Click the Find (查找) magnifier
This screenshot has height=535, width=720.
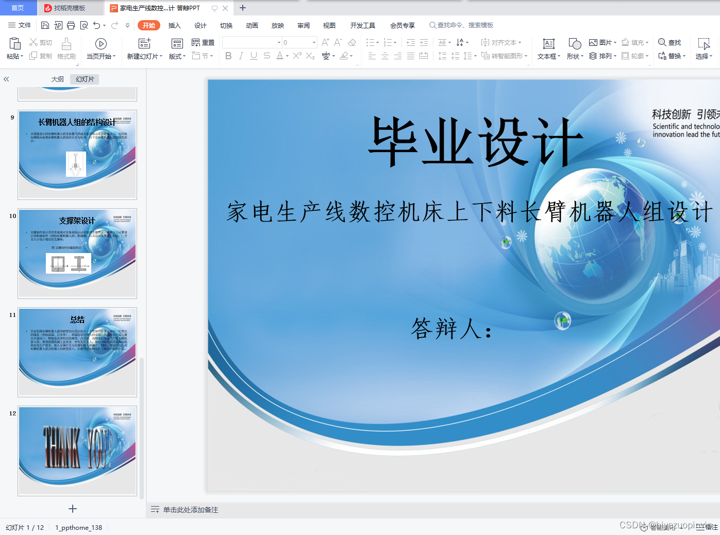click(x=662, y=42)
